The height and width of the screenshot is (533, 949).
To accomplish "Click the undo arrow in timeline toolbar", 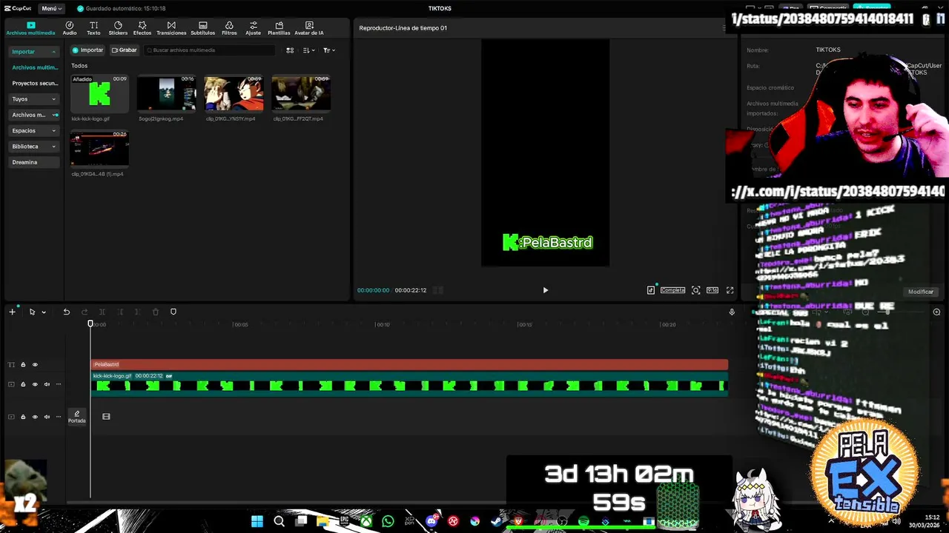I will point(66,312).
